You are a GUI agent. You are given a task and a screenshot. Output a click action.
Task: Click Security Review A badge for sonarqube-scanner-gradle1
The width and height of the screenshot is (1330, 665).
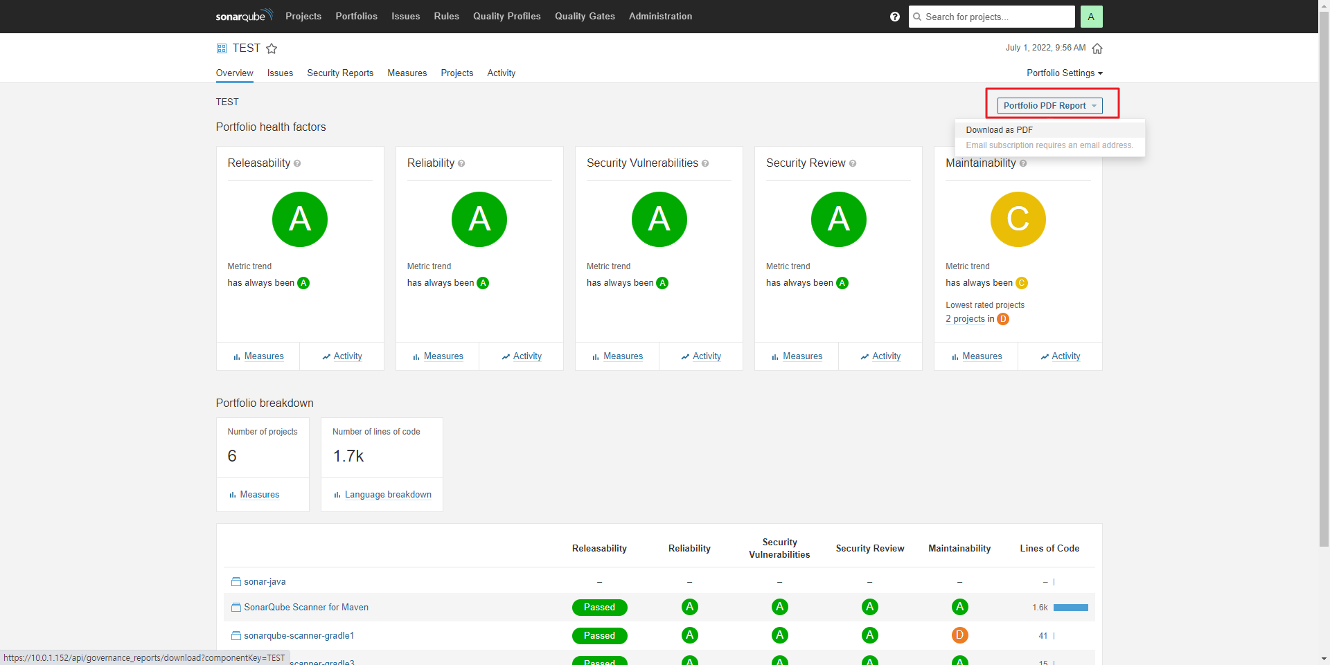869,635
